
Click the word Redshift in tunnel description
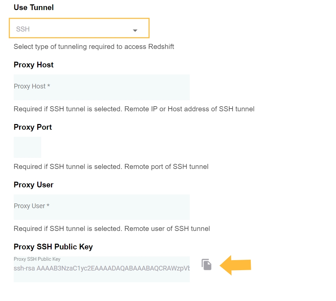tap(161, 47)
